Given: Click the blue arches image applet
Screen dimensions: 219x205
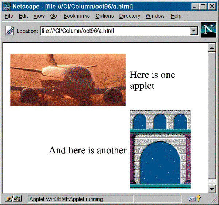Looking at the screenshot, I should pyautogui.click(x=160, y=150).
